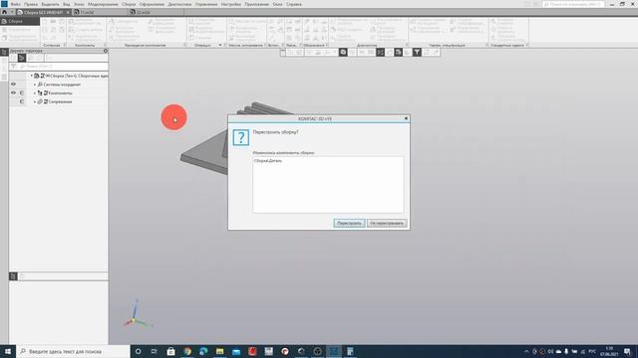This screenshot has width=638, height=358.
Task: Open the Оформление menu
Action: (152, 4)
